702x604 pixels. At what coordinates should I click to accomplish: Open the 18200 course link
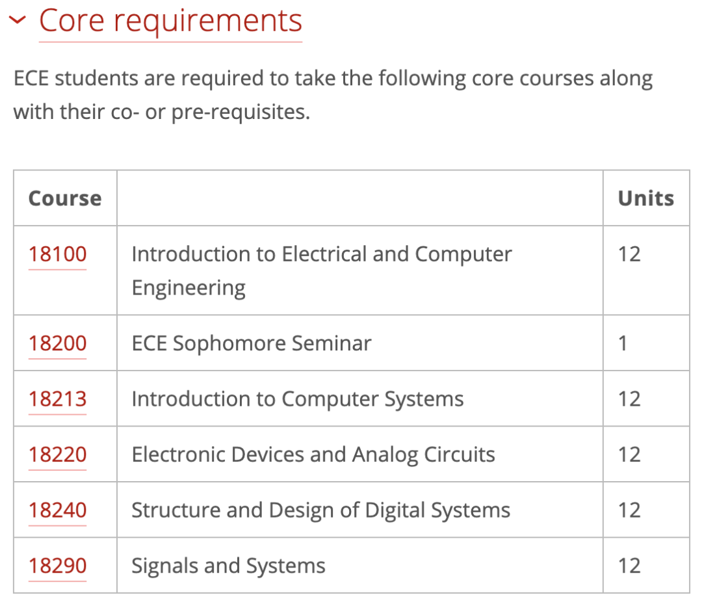[x=57, y=343]
